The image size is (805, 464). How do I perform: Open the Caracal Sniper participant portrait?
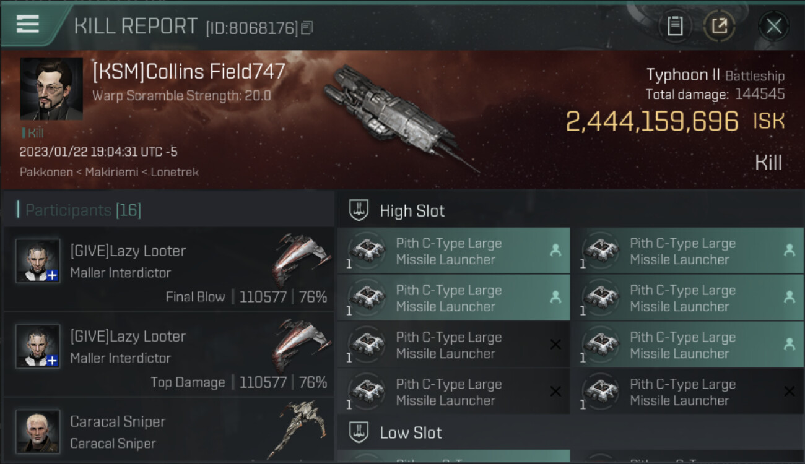point(38,431)
